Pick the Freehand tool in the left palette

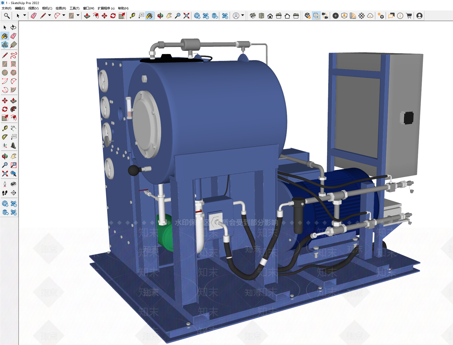[13, 55]
